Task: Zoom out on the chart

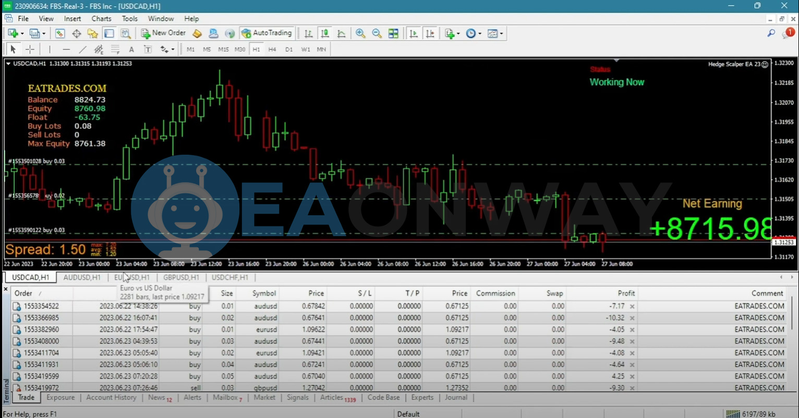Action: (x=377, y=33)
